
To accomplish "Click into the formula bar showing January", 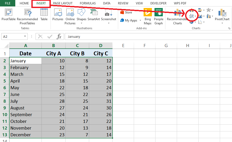I will tap(149, 36).
